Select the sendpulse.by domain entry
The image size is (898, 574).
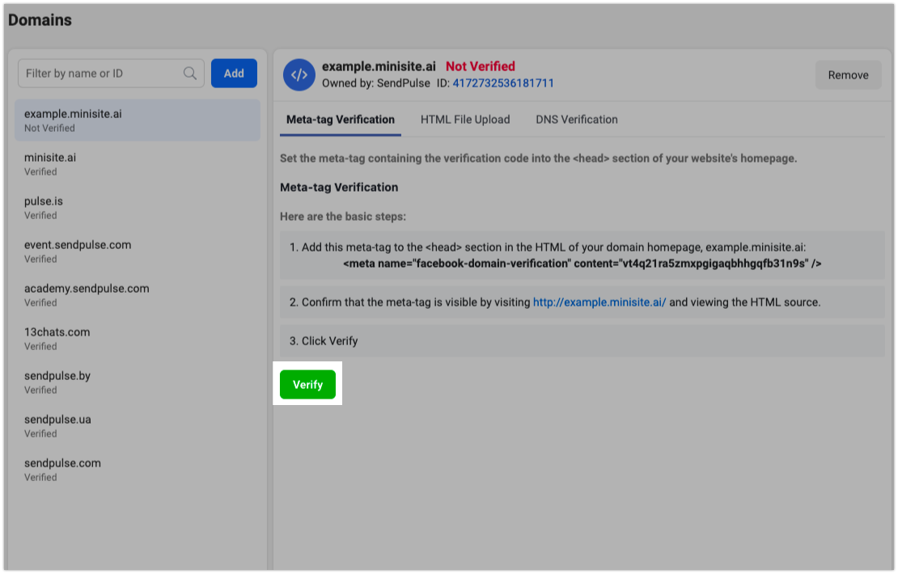point(138,382)
